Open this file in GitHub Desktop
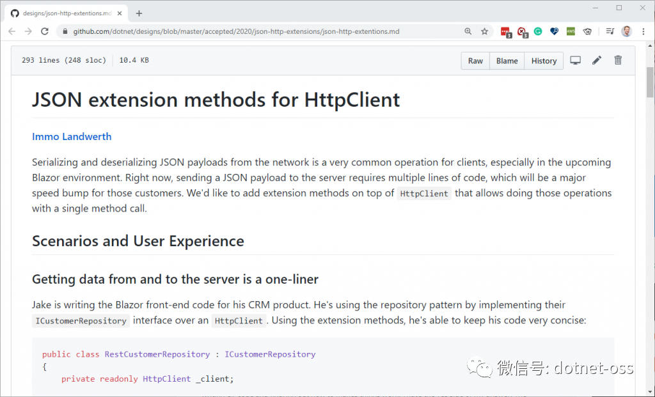The image size is (655, 397). click(x=575, y=61)
